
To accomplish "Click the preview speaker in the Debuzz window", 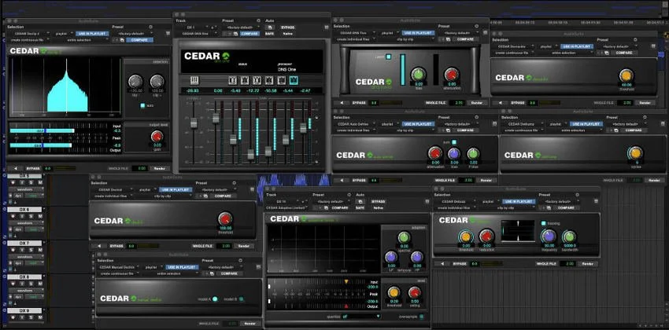I will (442, 263).
